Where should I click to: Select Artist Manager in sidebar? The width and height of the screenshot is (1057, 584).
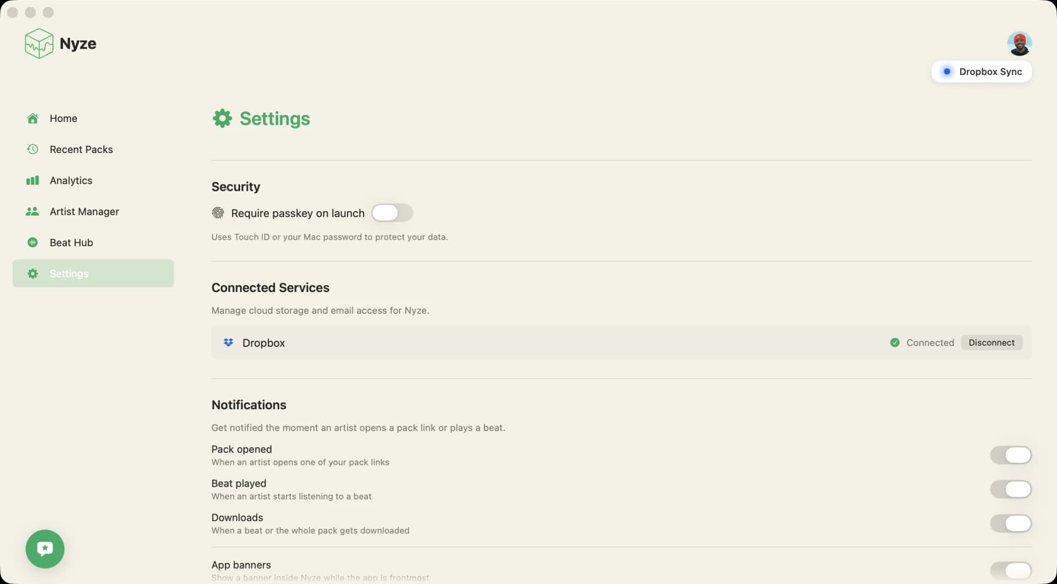93,212
